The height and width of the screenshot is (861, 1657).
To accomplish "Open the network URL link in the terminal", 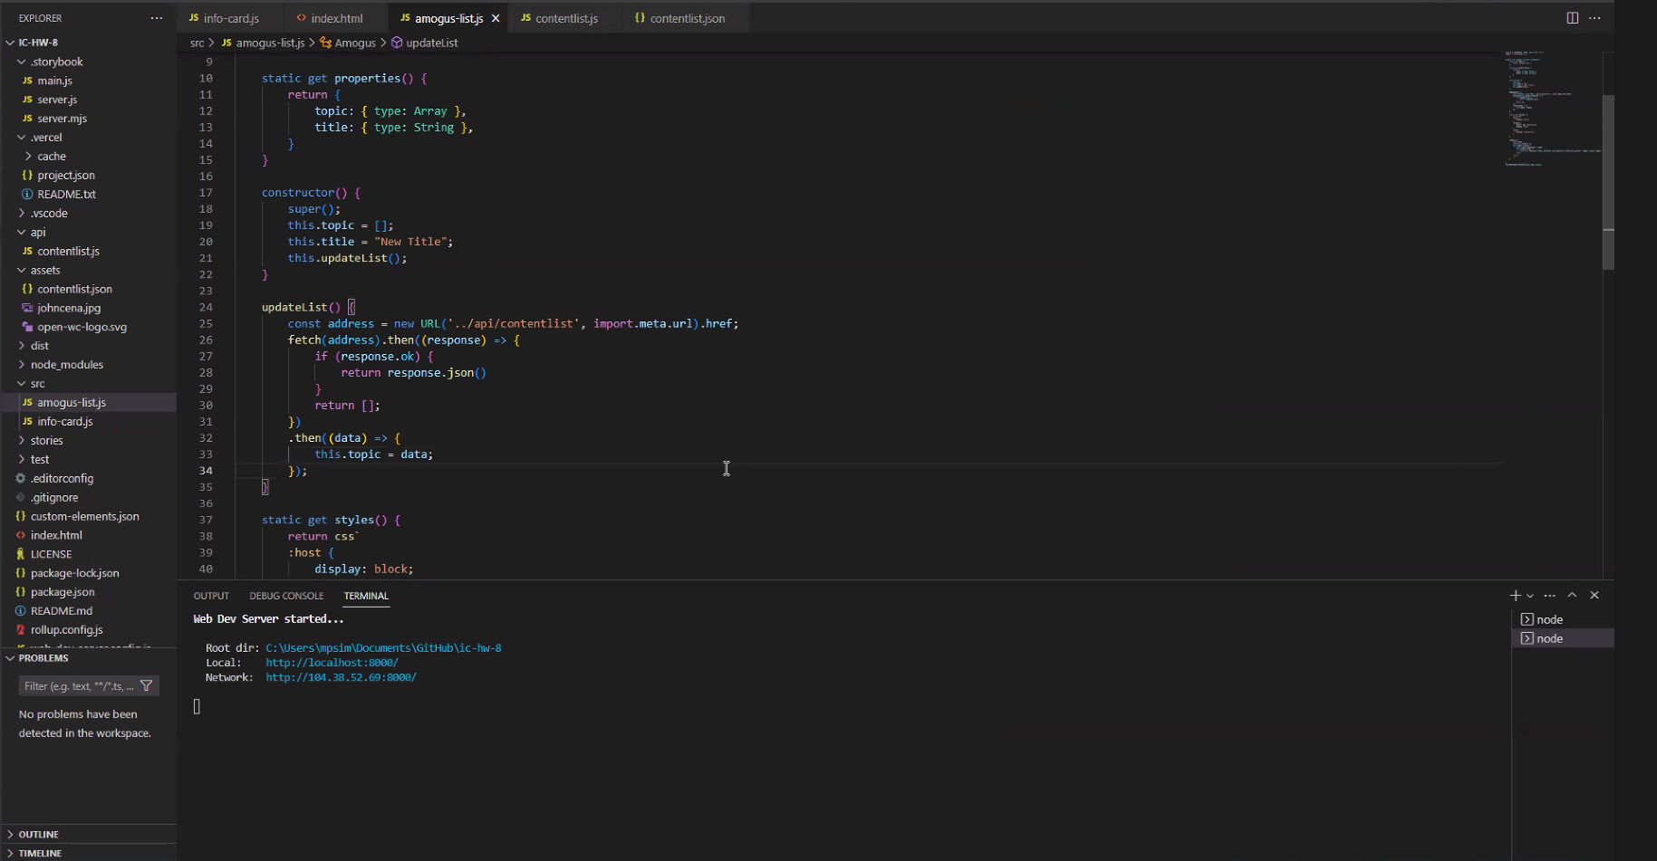I will point(341,676).
